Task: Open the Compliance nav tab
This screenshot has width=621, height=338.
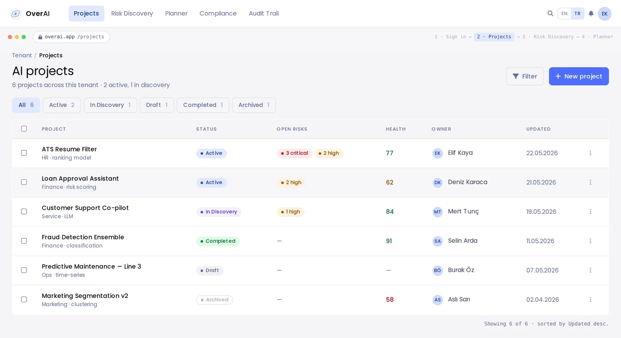Action: (218, 13)
